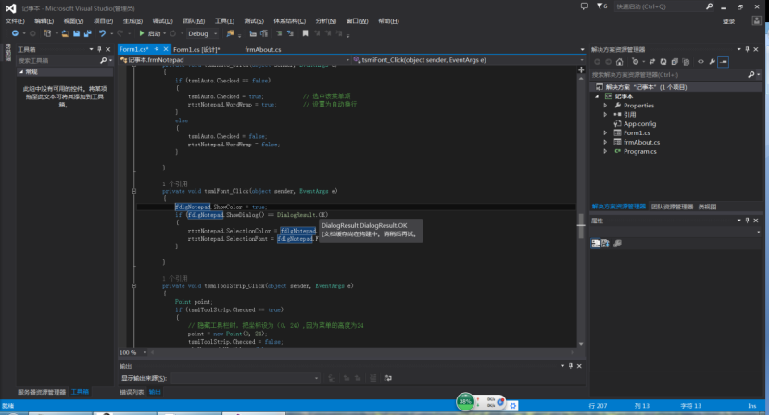Click the Navigate Backward arrow in main toolbar
This screenshot has width=770, height=416.
[x=15, y=33]
